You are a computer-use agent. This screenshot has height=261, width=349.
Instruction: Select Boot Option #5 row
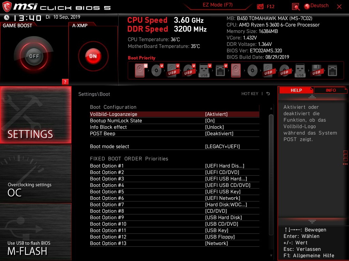click(174, 192)
